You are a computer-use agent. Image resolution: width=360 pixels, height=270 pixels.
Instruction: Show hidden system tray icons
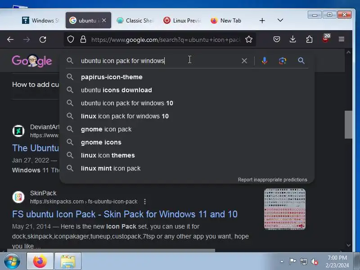pos(282,261)
